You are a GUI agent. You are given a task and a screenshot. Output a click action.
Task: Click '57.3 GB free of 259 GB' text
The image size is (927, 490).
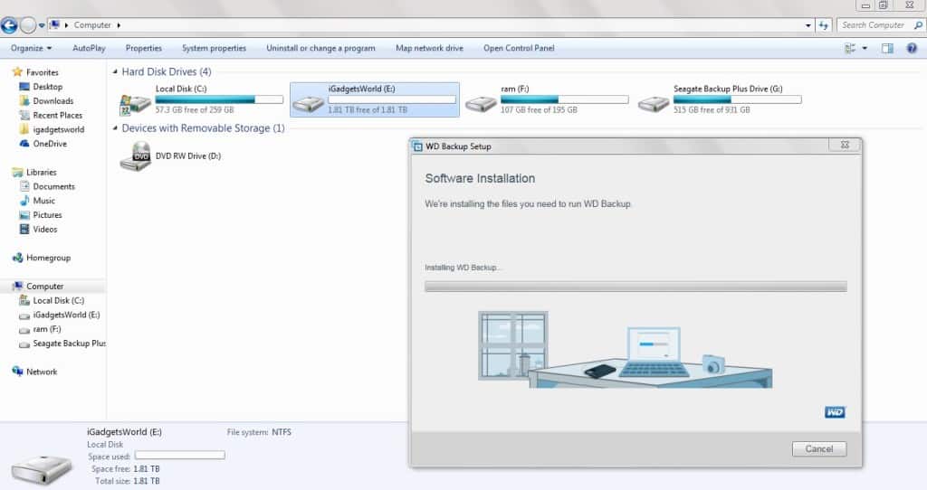[195, 109]
